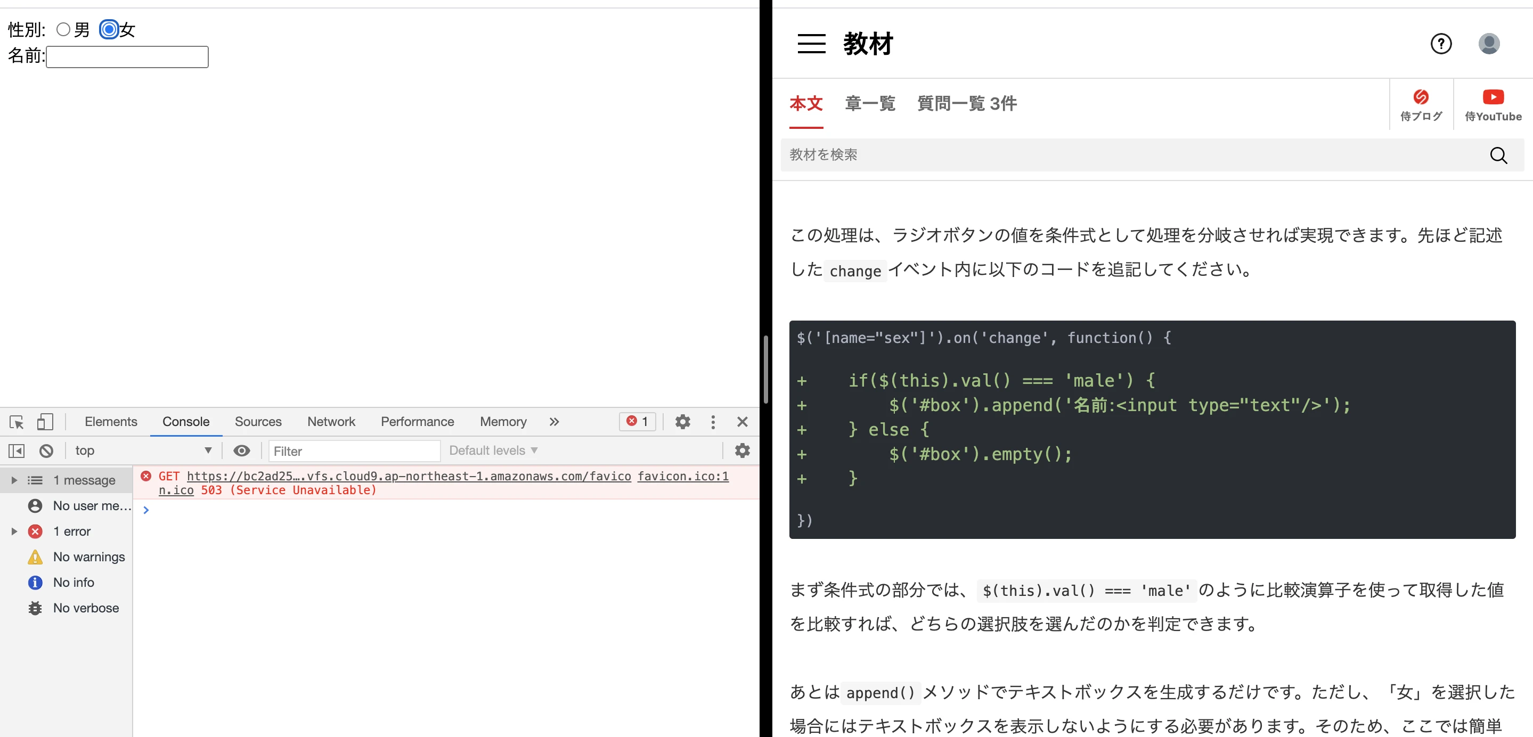Viewport: 1533px width, 737px height.
Task: Click the red error count badge
Action: [x=638, y=422]
